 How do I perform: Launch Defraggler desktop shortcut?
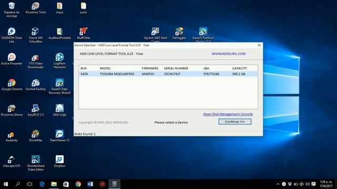[x=179, y=34]
